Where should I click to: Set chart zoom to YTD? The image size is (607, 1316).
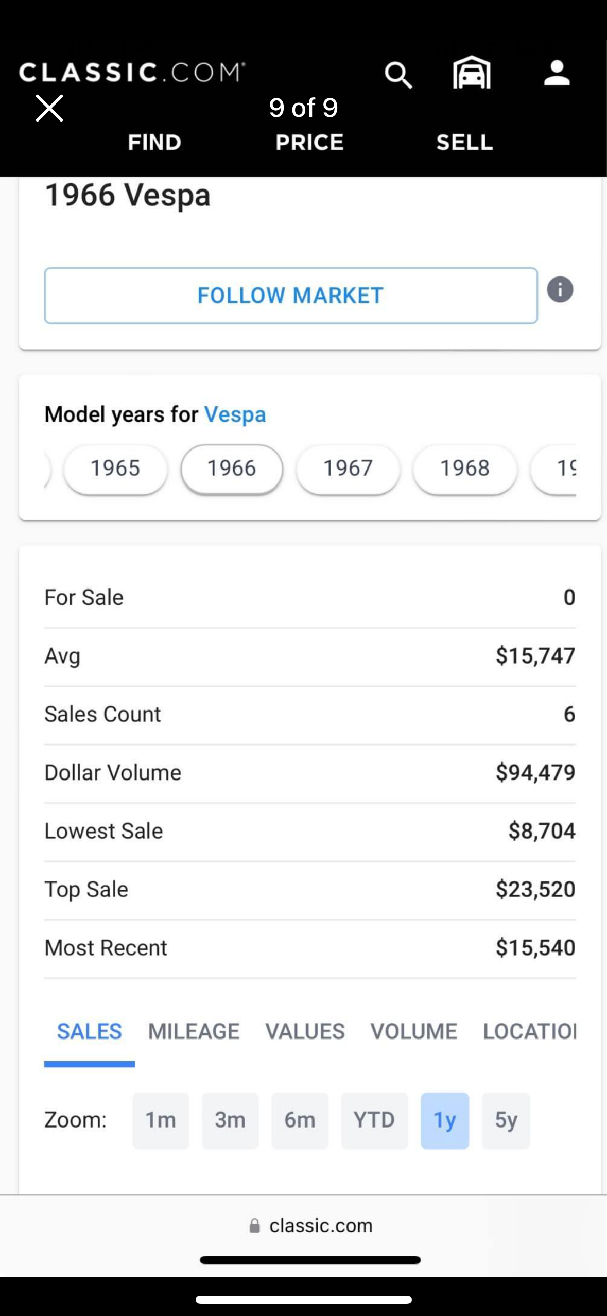coord(374,1120)
